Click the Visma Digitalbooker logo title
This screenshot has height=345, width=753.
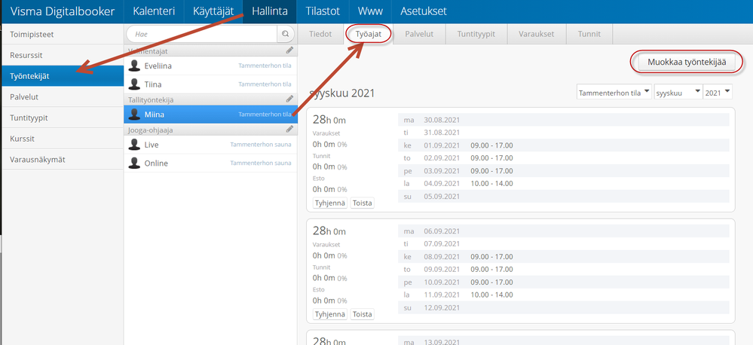click(x=63, y=11)
